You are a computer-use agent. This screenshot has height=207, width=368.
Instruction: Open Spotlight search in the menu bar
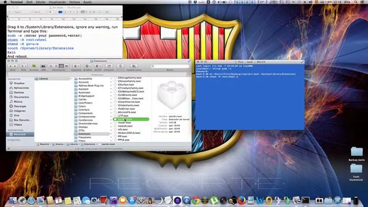pyautogui.click(x=356, y=2)
